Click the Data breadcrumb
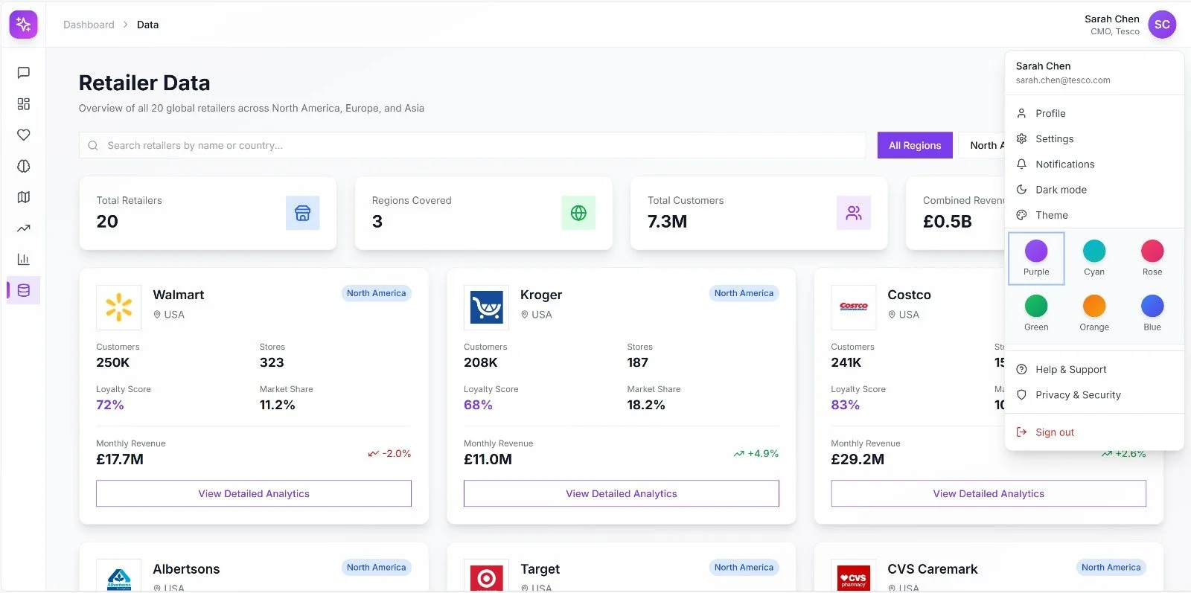 point(147,25)
